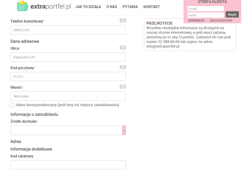Click into the Miasto input field
This screenshot has width=251, height=173.
(68, 96)
